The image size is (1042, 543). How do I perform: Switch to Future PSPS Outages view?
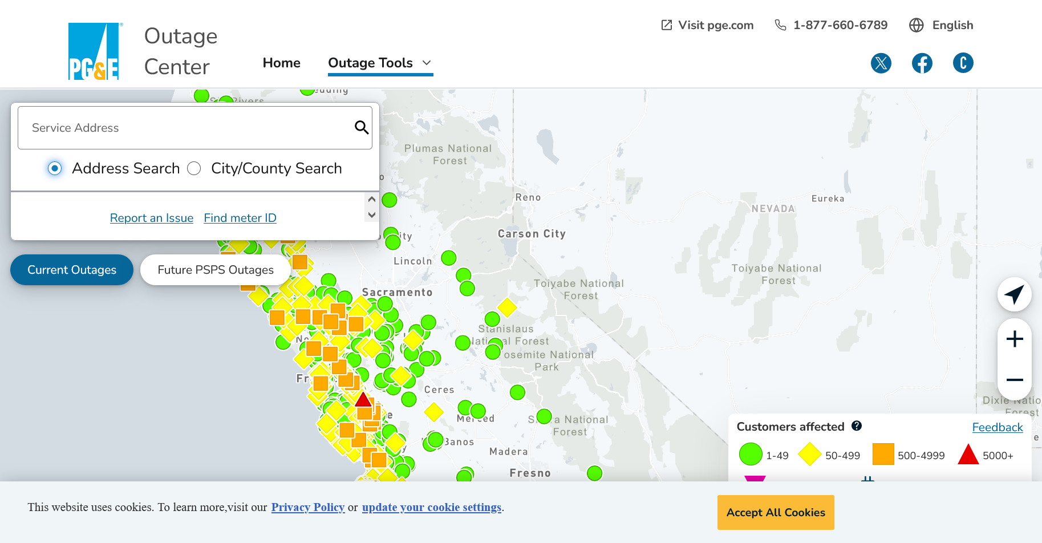tap(215, 270)
